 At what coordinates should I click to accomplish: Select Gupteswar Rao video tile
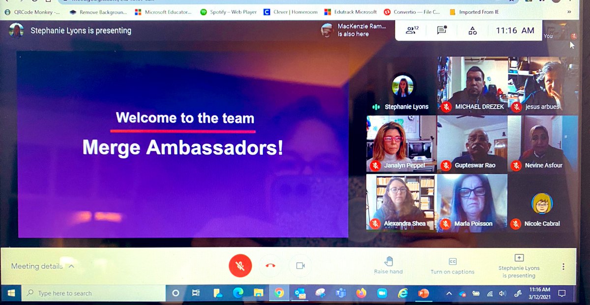click(x=472, y=144)
